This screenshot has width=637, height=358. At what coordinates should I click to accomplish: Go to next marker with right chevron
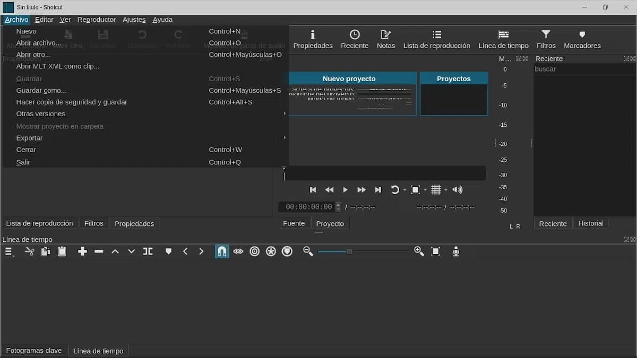[x=201, y=251]
